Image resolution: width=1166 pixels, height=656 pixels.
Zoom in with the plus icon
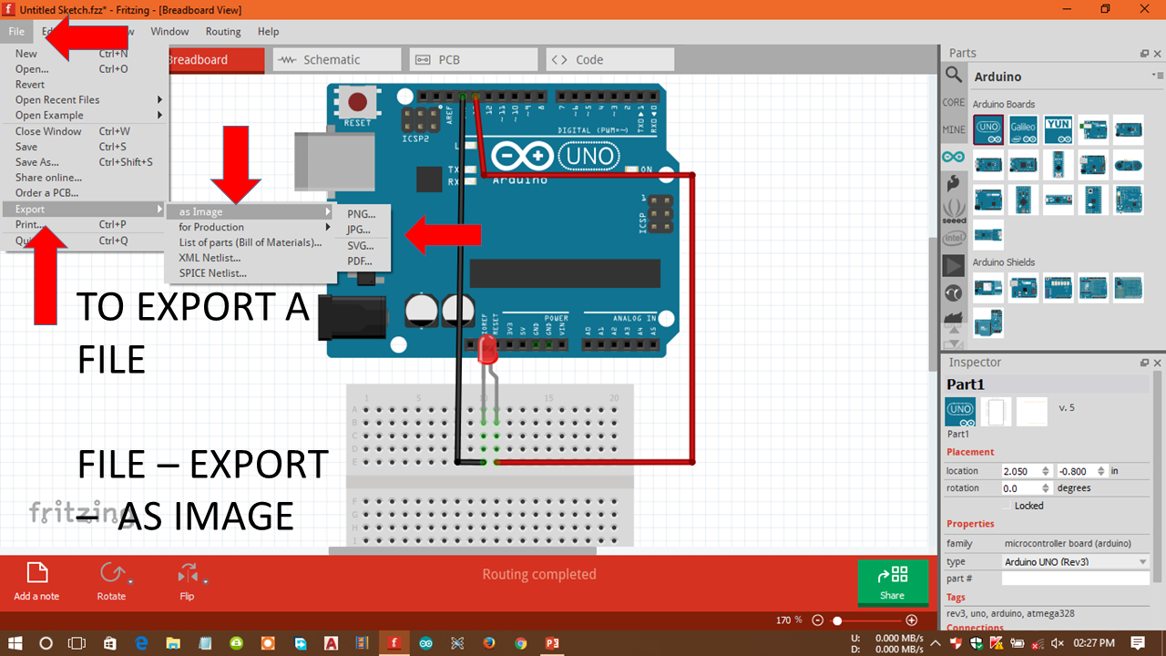click(911, 620)
